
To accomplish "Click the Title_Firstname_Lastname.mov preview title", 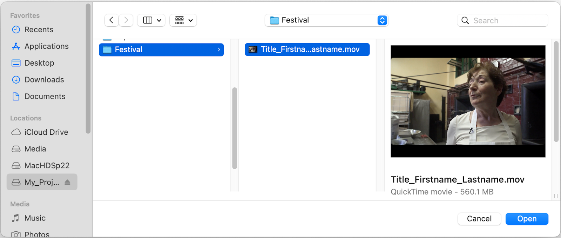I will tap(458, 179).
